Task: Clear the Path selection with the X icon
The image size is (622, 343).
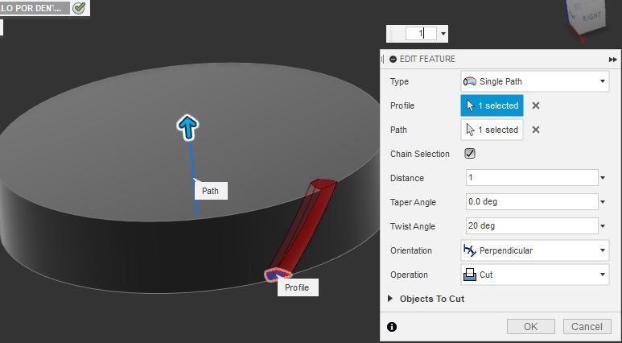Action: (536, 130)
